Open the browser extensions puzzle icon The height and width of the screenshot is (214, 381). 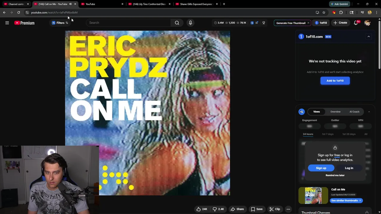[341, 12]
